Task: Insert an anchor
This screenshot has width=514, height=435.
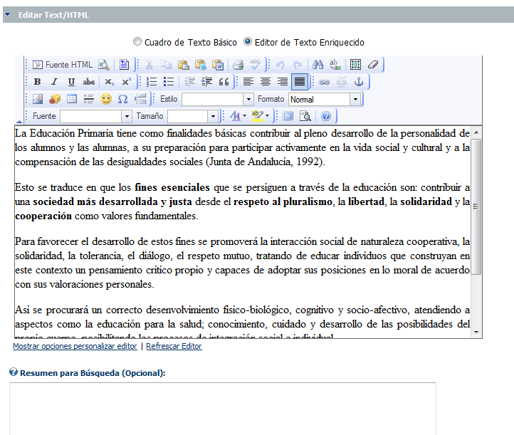Action: tap(359, 82)
